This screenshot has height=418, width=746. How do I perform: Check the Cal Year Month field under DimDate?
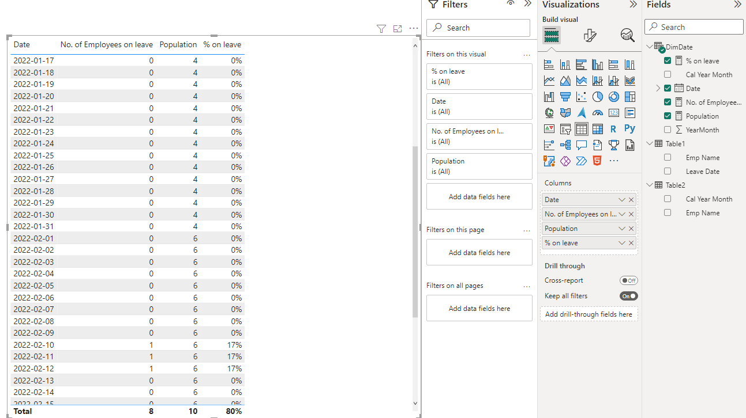click(x=668, y=74)
